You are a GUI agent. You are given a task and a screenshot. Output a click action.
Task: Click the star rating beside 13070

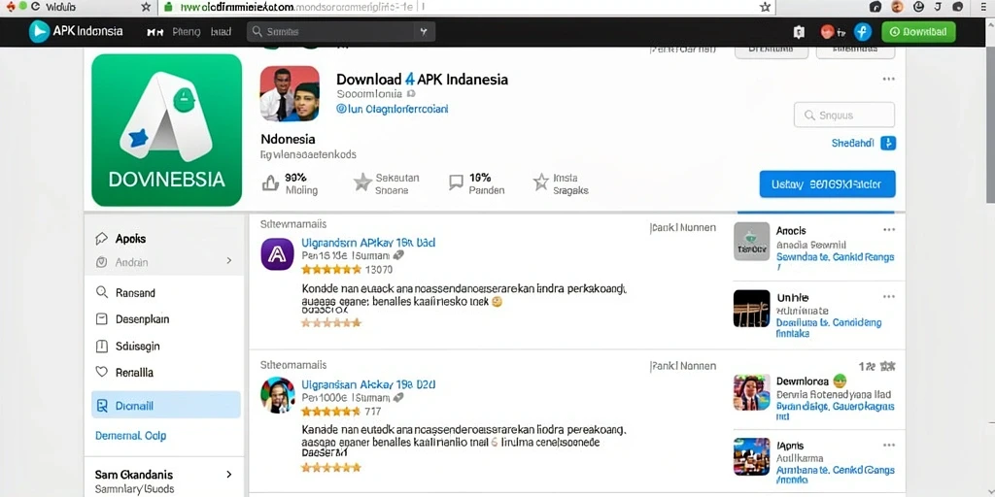tap(330, 270)
